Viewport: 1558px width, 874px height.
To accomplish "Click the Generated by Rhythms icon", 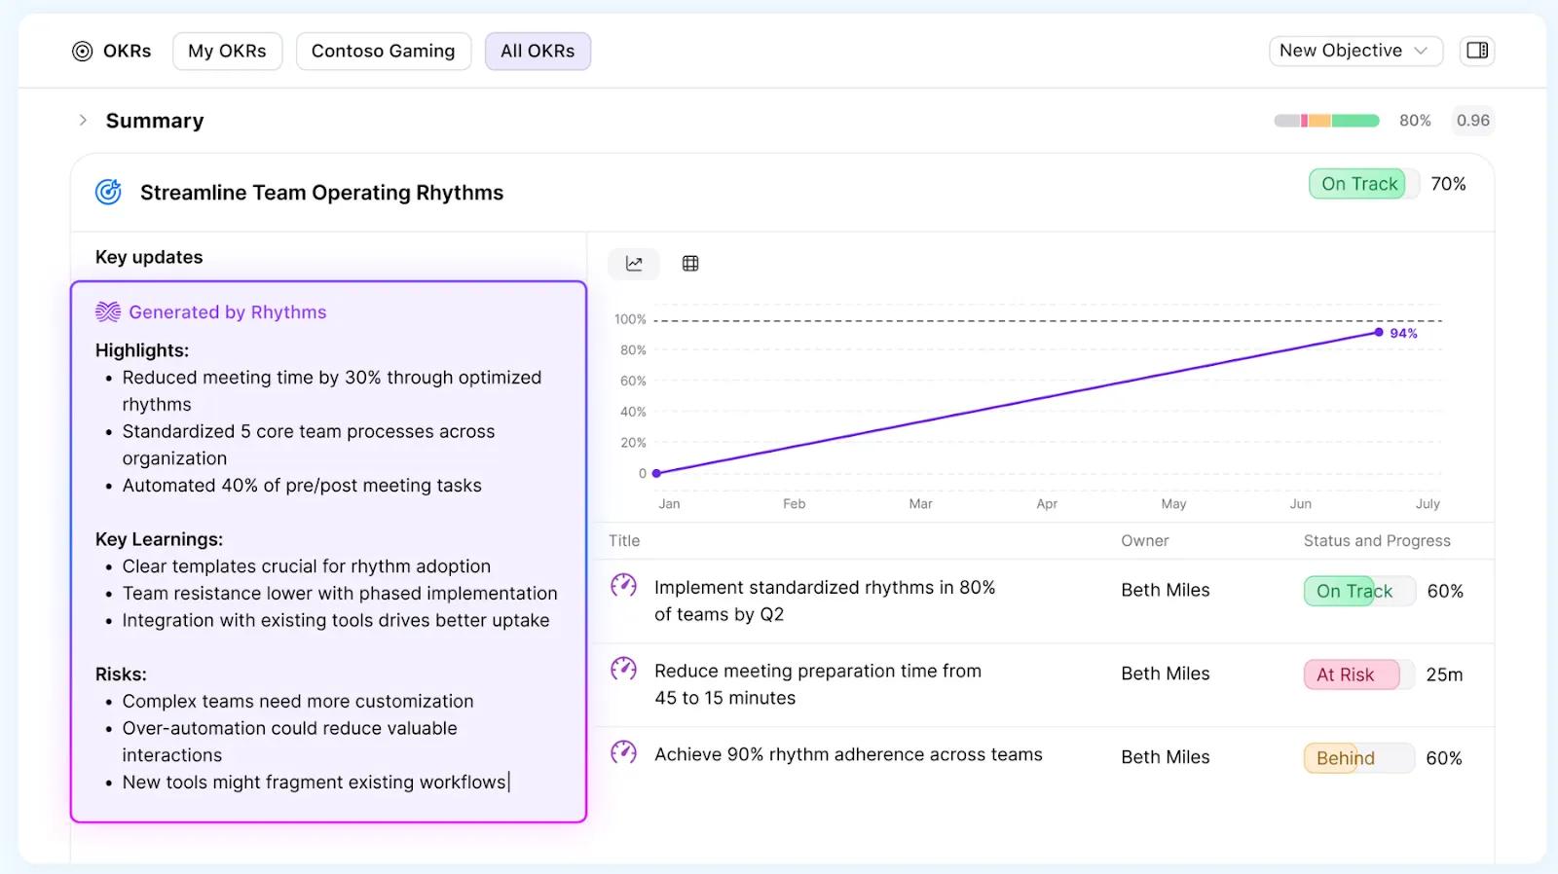I will pos(108,312).
